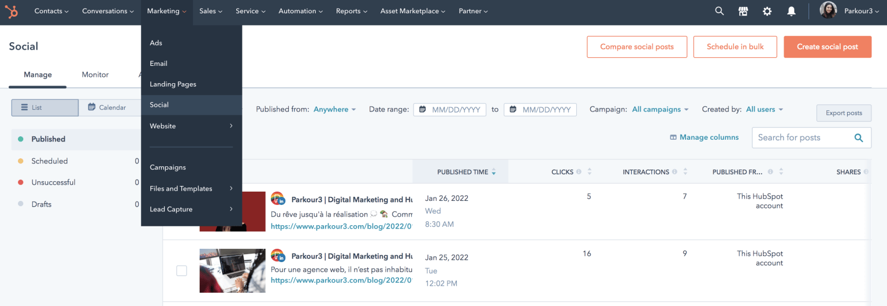Open the All campaigns dropdown
Image resolution: width=887 pixels, height=306 pixels.
(661, 109)
